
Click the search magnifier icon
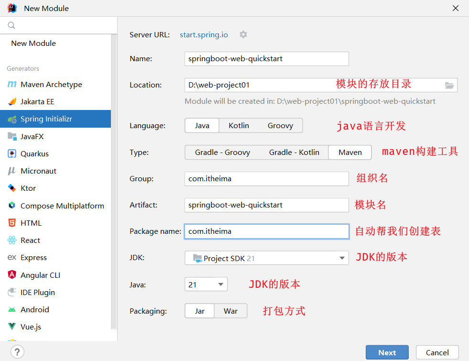(11, 25)
